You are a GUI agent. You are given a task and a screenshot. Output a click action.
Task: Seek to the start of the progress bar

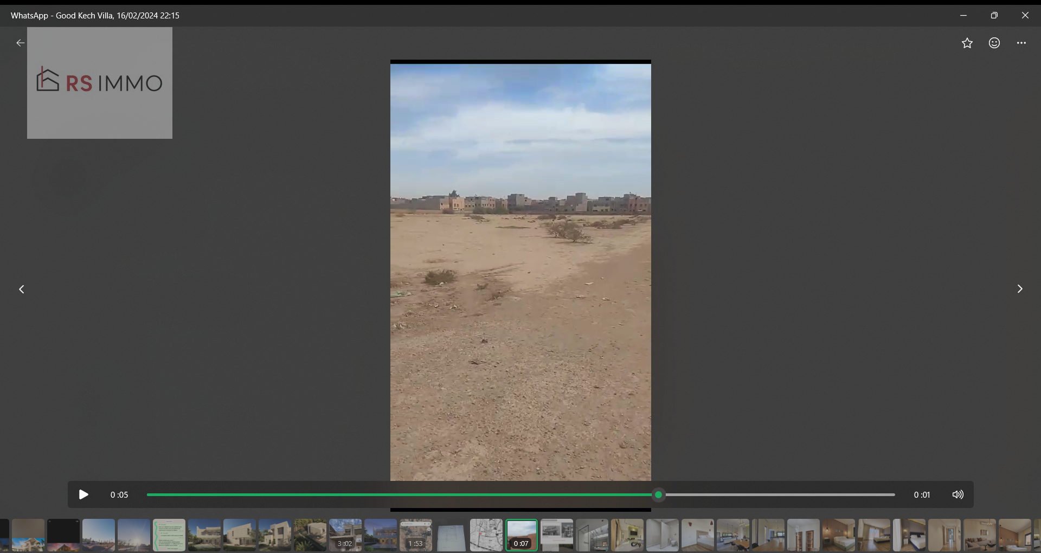pyautogui.click(x=148, y=494)
